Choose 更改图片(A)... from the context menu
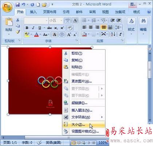The height and width of the screenshot is (146, 153). click(x=83, y=81)
